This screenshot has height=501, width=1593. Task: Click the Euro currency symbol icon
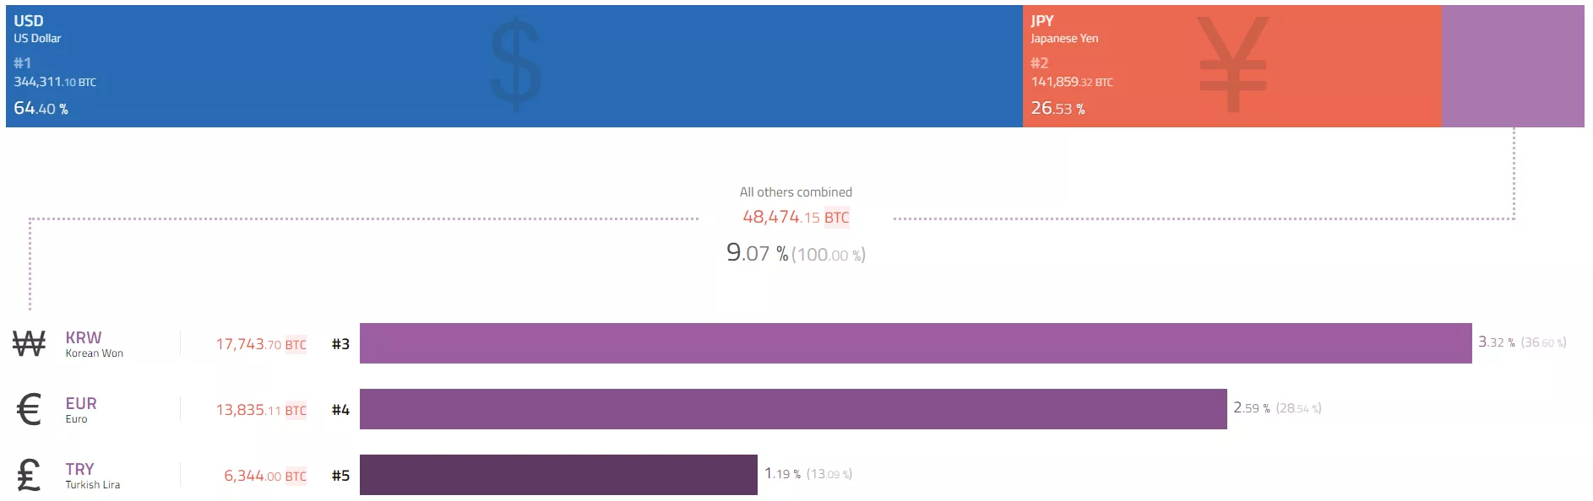(x=29, y=410)
